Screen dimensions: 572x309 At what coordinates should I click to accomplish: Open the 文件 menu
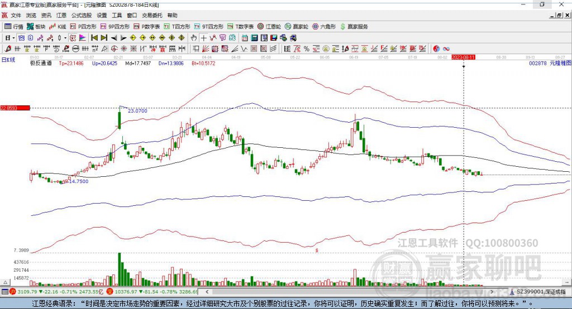16,15
